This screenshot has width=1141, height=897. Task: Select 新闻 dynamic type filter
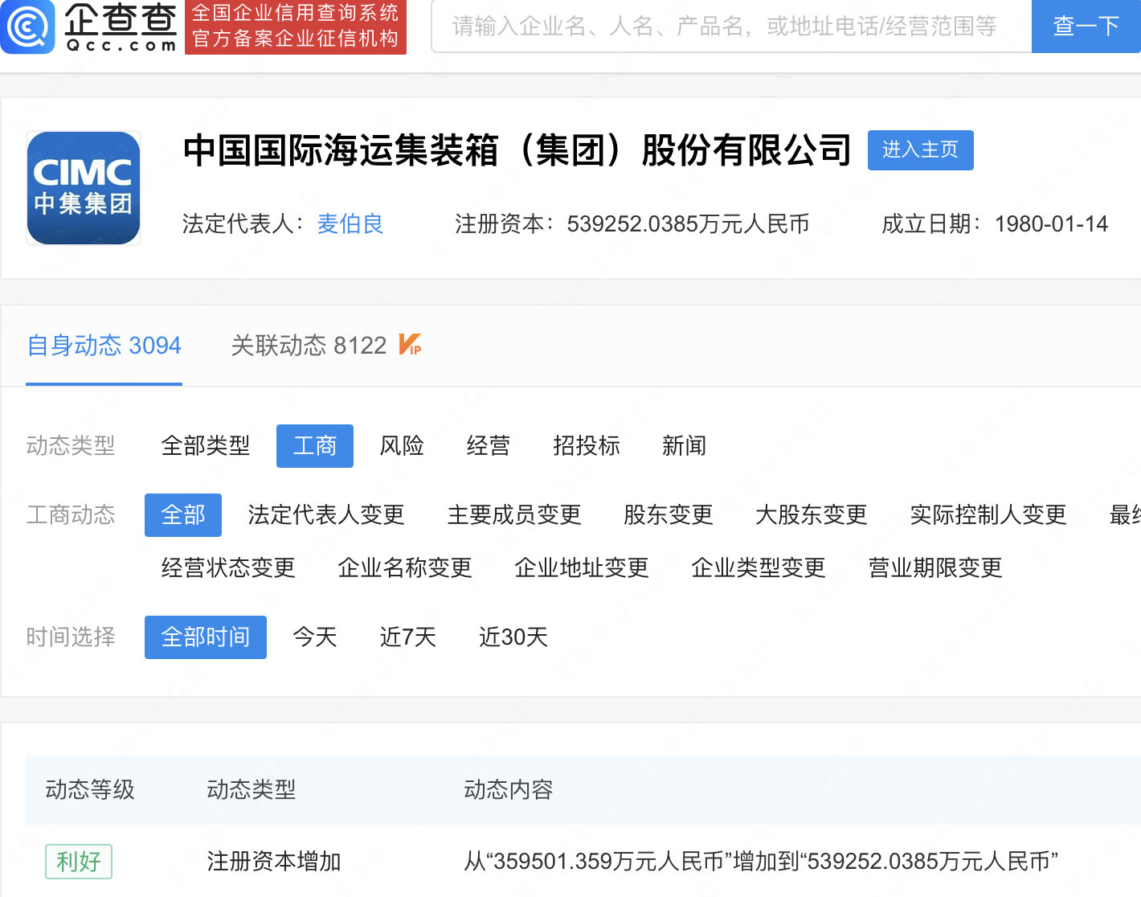pyautogui.click(x=685, y=446)
